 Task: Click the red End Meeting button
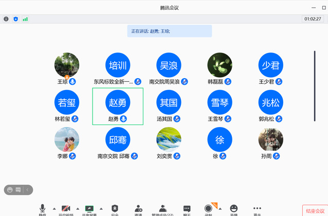[x=315, y=211]
